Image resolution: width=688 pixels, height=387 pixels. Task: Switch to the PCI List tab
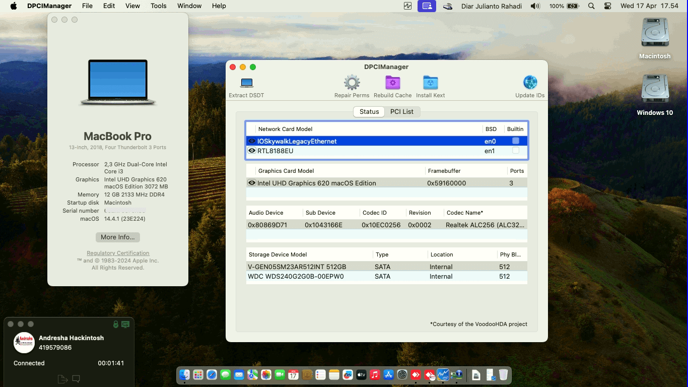pos(402,111)
